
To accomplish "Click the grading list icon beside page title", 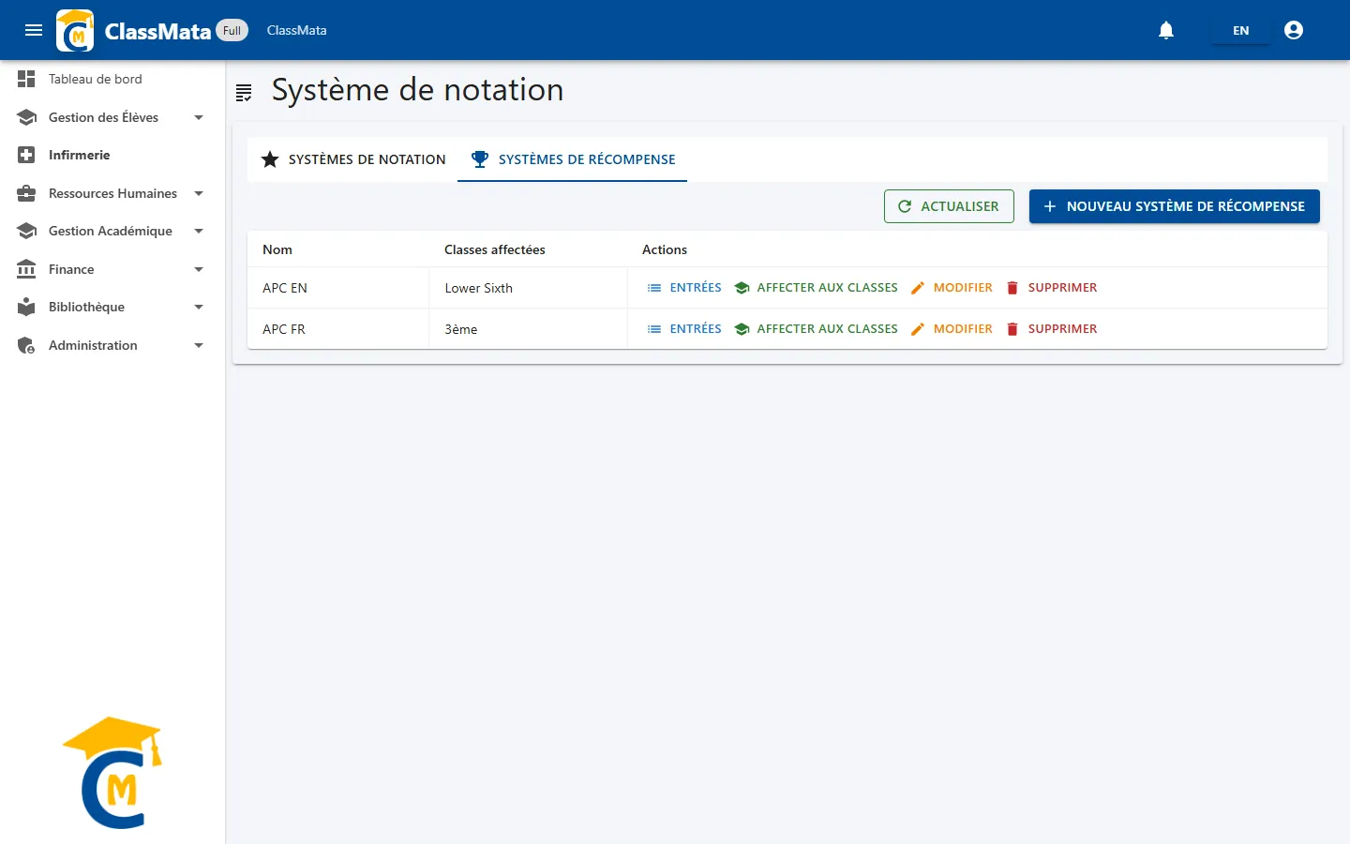I will tap(244, 92).
